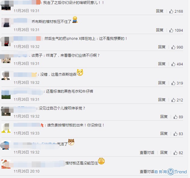Click 回复 on the 乔布斯的棺材板 comment
This screenshot has width=190, height=178.
point(160,30)
